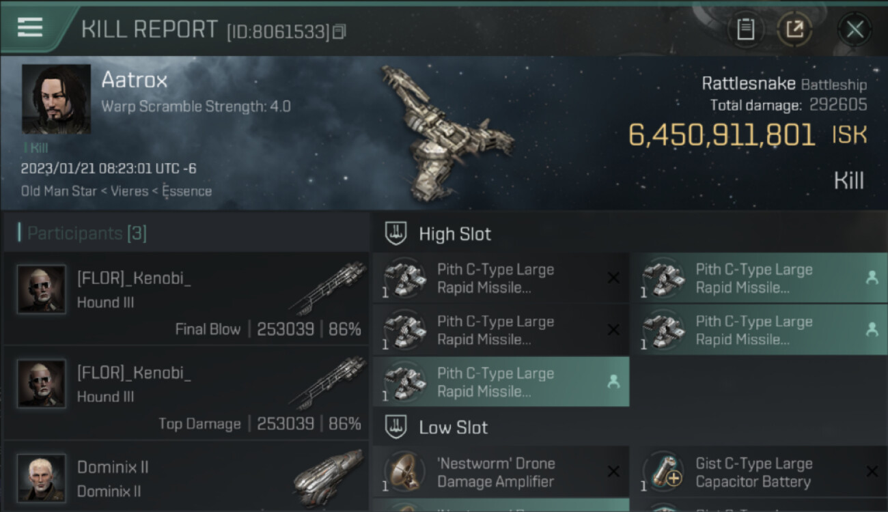Screen dimensions: 888x512
Task: Open the hamburger main menu
Action: click(30, 27)
